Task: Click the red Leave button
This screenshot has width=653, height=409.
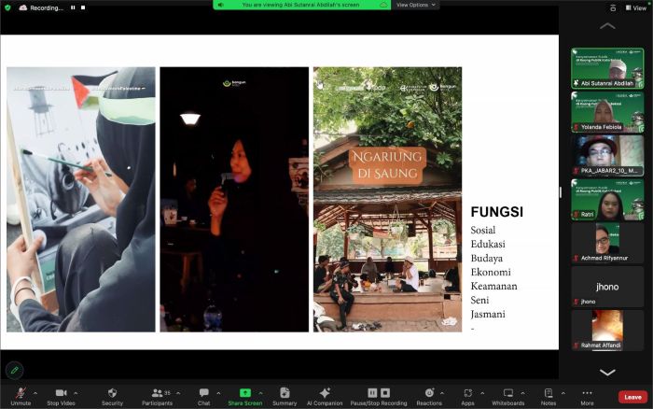Action: (x=632, y=397)
